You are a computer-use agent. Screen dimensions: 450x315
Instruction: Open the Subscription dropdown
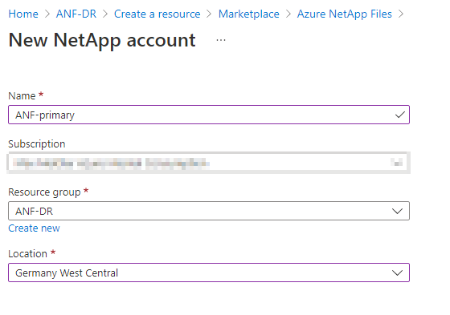click(209, 163)
